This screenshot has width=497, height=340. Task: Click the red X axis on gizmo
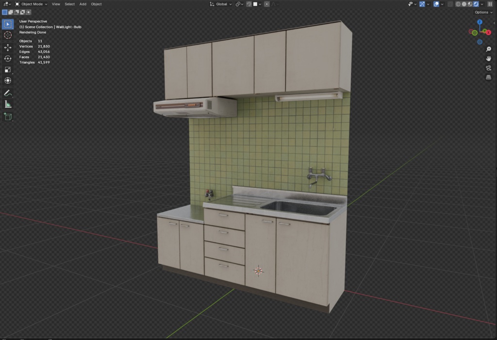coord(488,32)
